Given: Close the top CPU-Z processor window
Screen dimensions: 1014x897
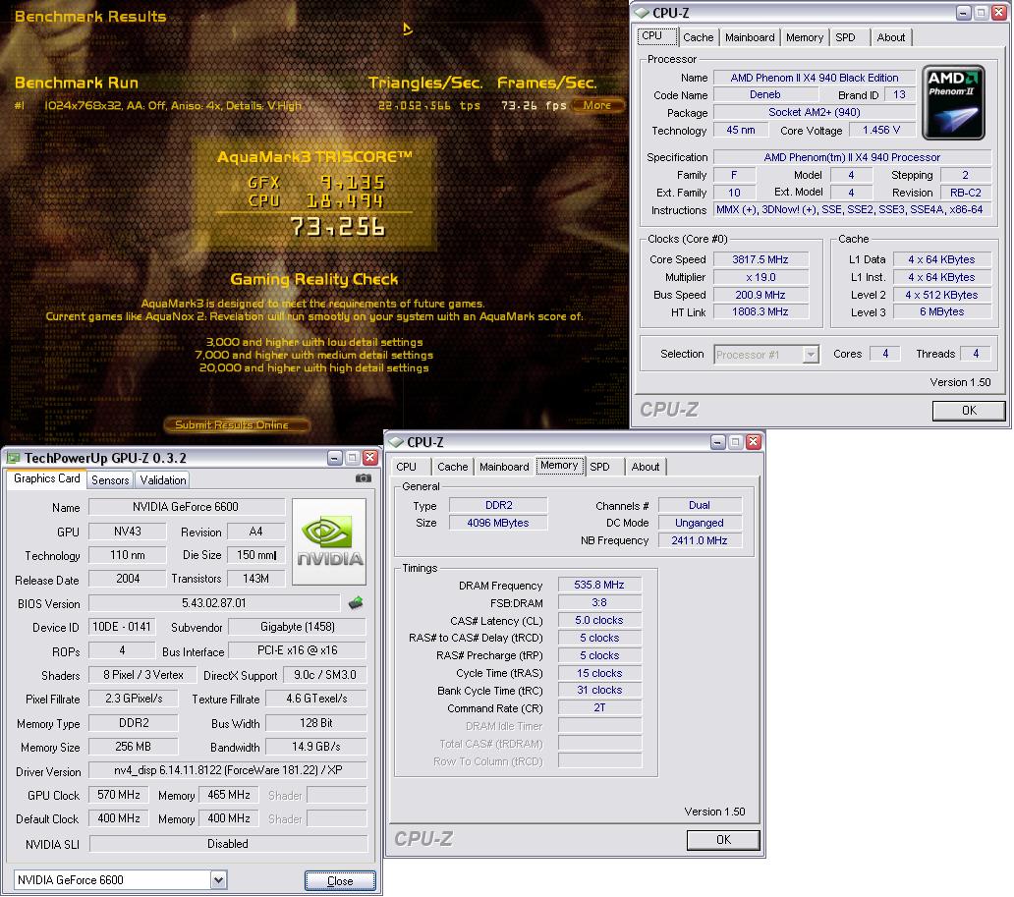Looking at the screenshot, I should tap(999, 13).
